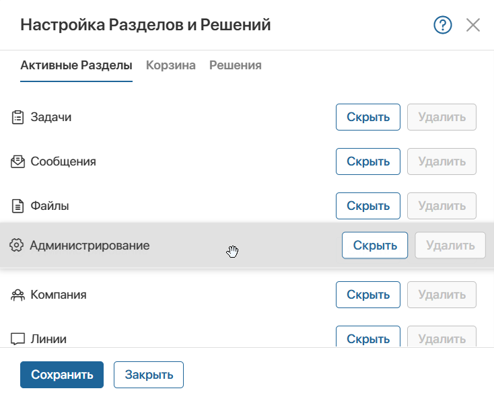Hide the Файлы section
The image size is (494, 401).
[368, 206]
